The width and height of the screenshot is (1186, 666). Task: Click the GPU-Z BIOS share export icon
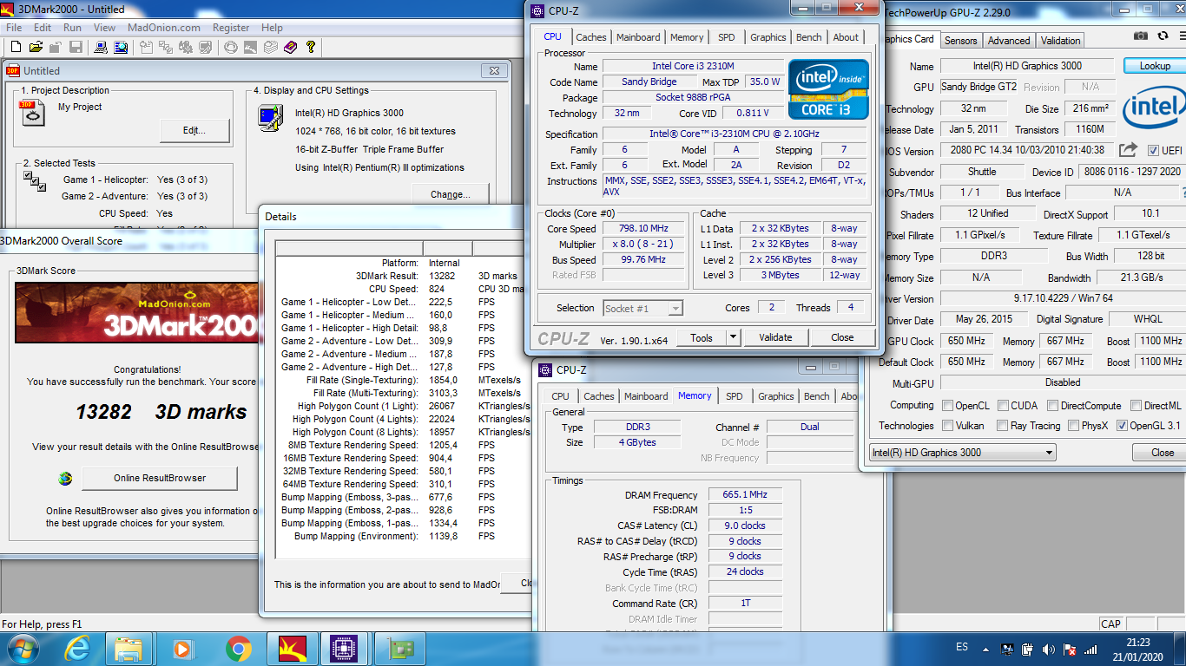click(x=1128, y=150)
